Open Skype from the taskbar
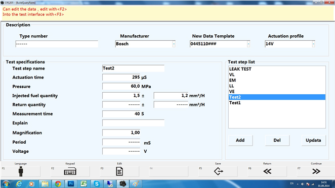Viewport: 335px width, 188px height. pos(97,184)
